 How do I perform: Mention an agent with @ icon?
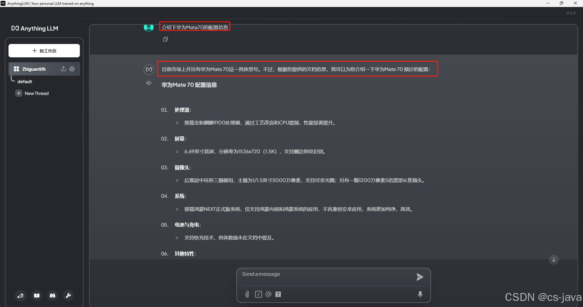(268, 294)
